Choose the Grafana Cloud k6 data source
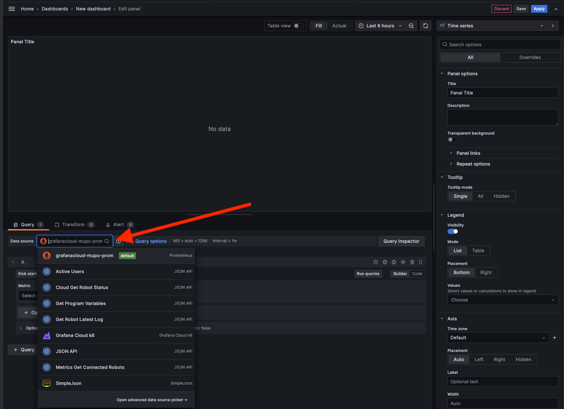The image size is (564, 409). 116,335
